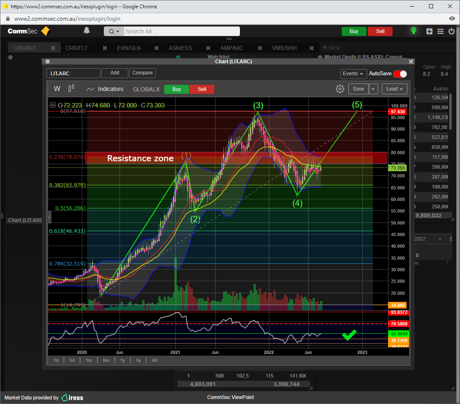Screen dimensions: 460x404
Task: Click the chart toolbar Buy button
Action: 177,89
